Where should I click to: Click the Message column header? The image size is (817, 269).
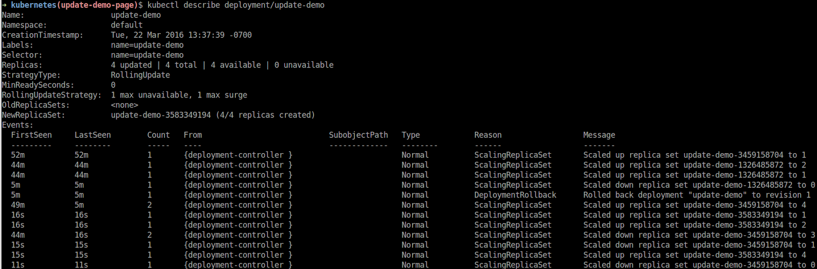(x=599, y=135)
